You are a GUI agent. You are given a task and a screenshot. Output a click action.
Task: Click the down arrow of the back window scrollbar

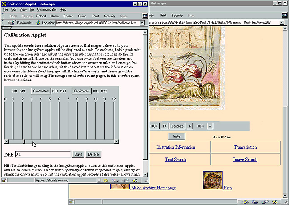(285, 196)
